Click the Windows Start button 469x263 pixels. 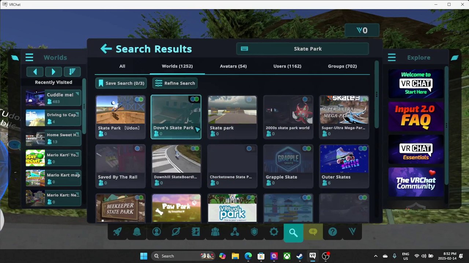click(x=144, y=256)
